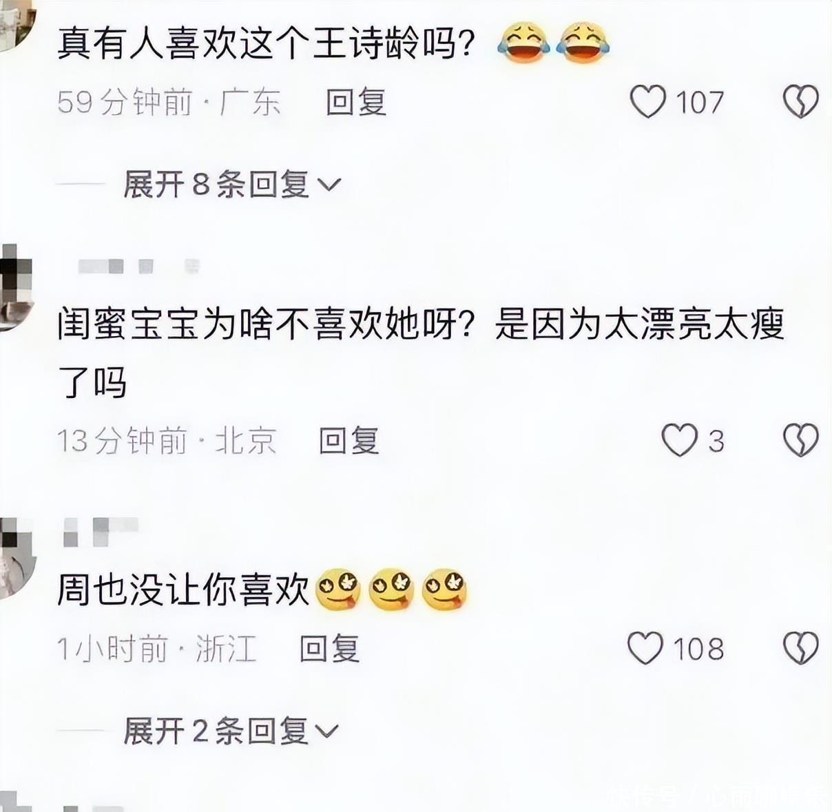Viewport: 832px width, 812px height.
Task: Tap the third star-eyed drooling emoji
Action: (x=444, y=590)
